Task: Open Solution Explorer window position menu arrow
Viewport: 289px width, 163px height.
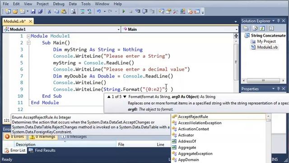Action: (x=274, y=21)
